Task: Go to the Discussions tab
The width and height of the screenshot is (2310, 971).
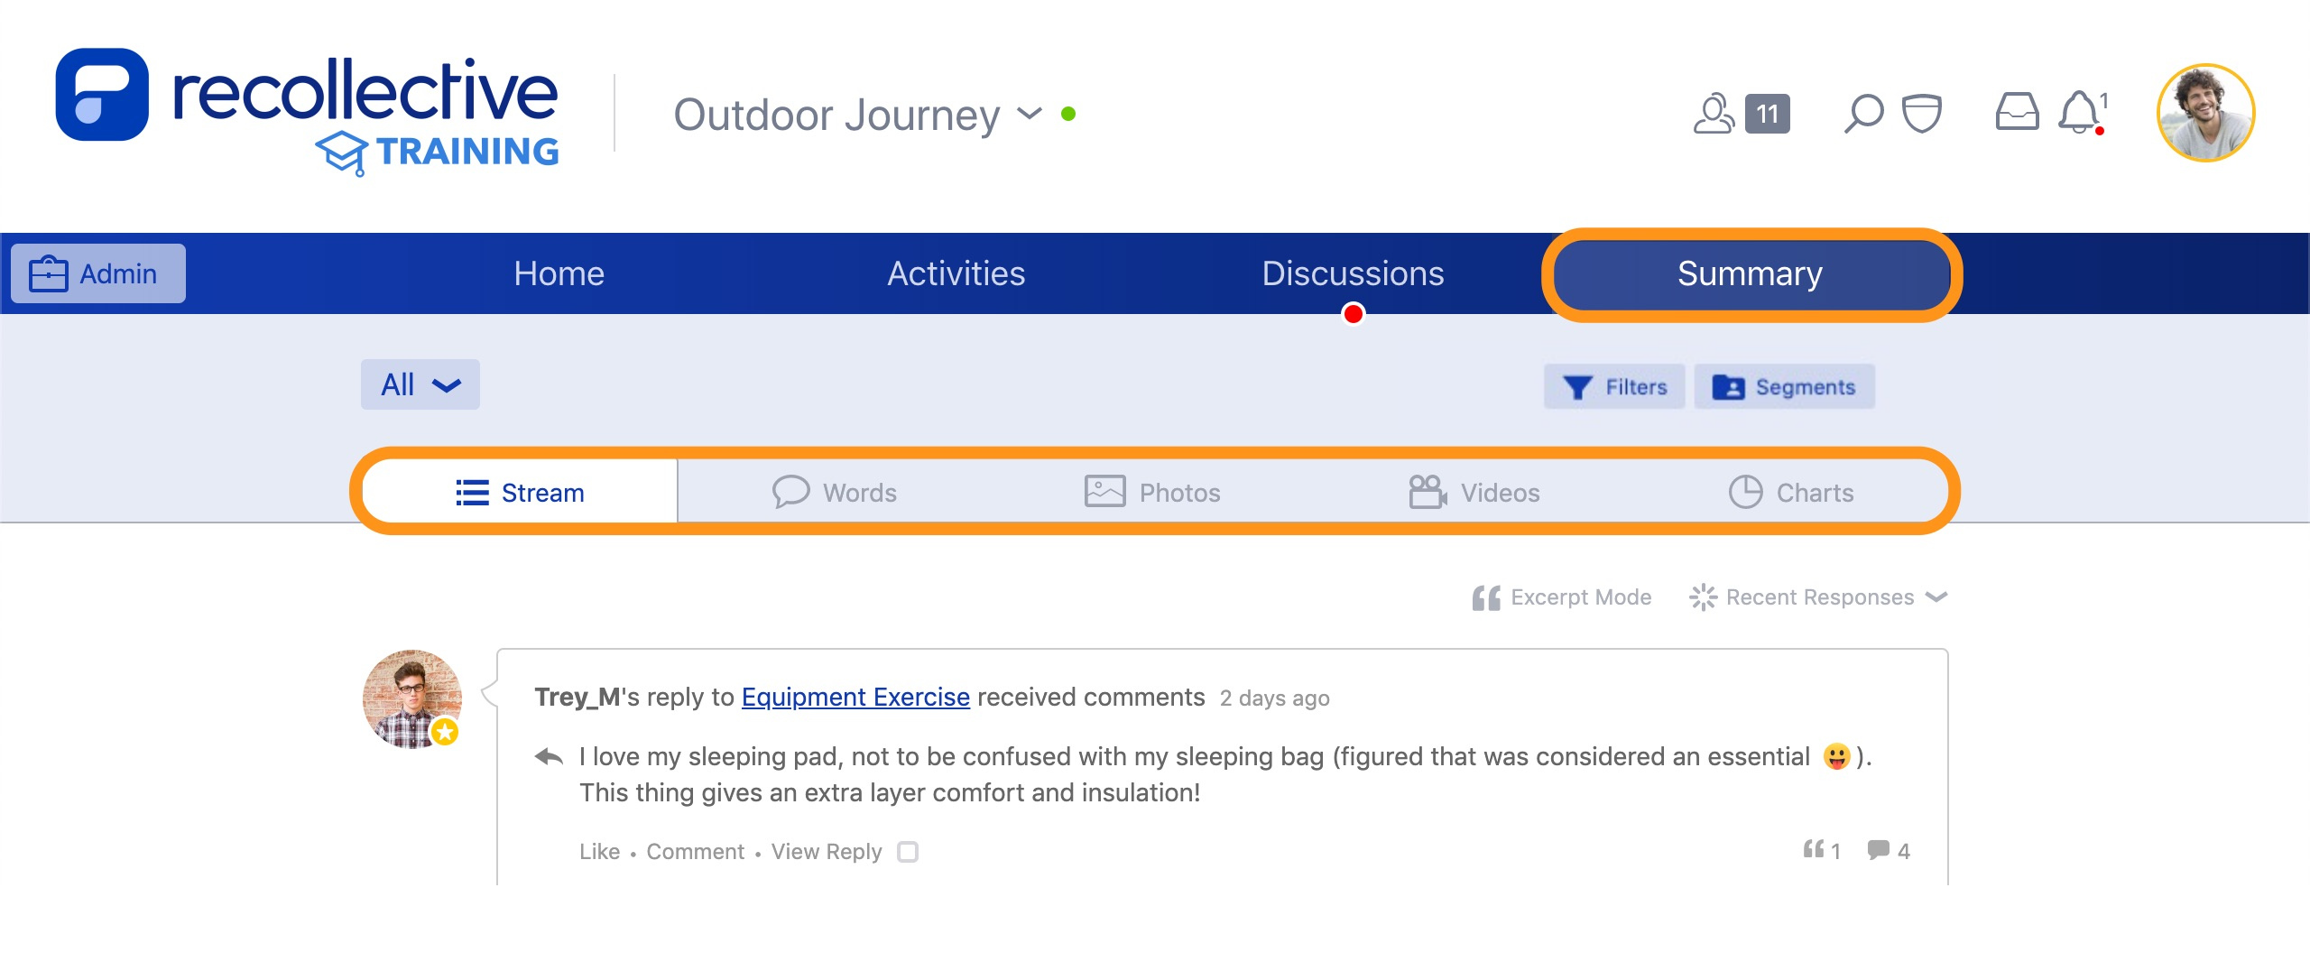Action: (1354, 273)
